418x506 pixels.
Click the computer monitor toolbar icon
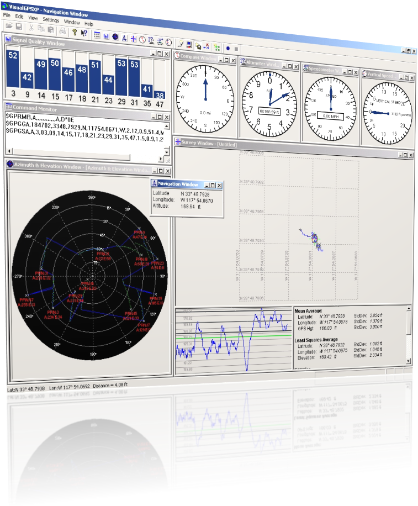click(x=189, y=45)
